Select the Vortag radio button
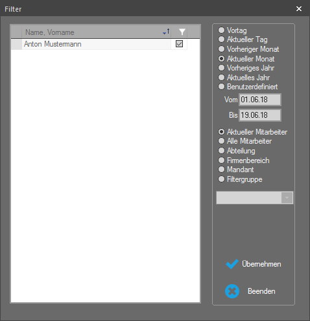 click(221, 30)
